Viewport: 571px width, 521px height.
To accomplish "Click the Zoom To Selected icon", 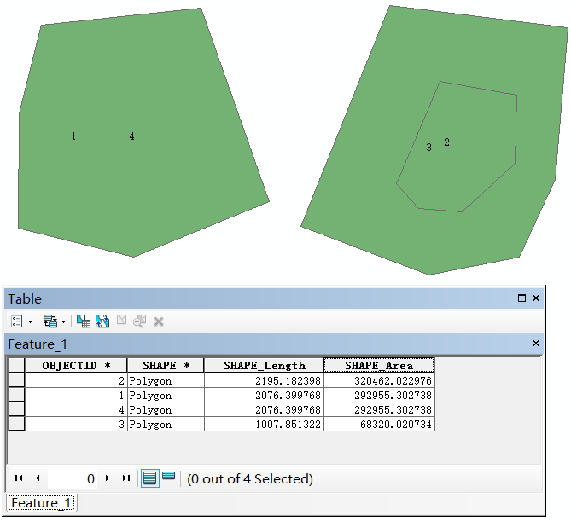I will pyautogui.click(x=139, y=321).
